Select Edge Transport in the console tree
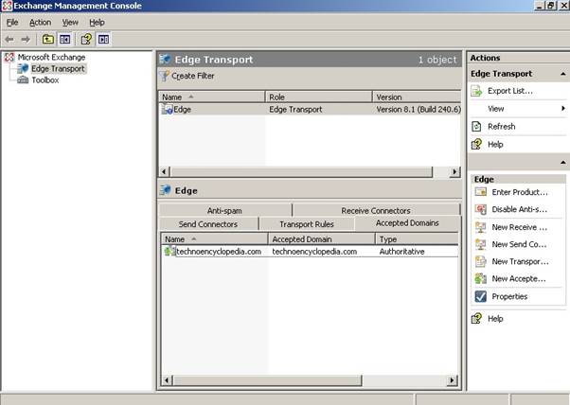570x405 pixels. 58,69
